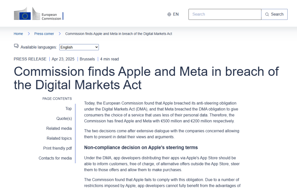Open Press corner breadcrumb link

pos(44,34)
